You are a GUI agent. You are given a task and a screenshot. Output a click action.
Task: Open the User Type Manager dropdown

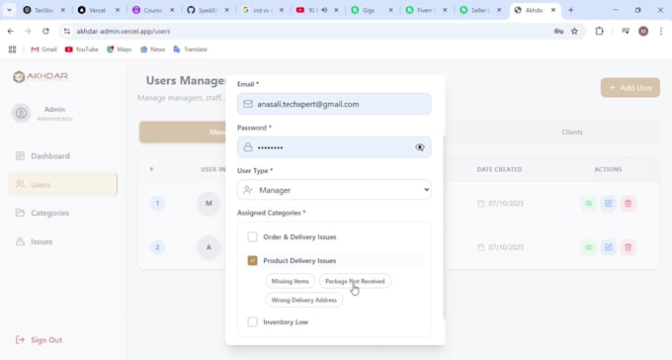pyautogui.click(x=334, y=190)
